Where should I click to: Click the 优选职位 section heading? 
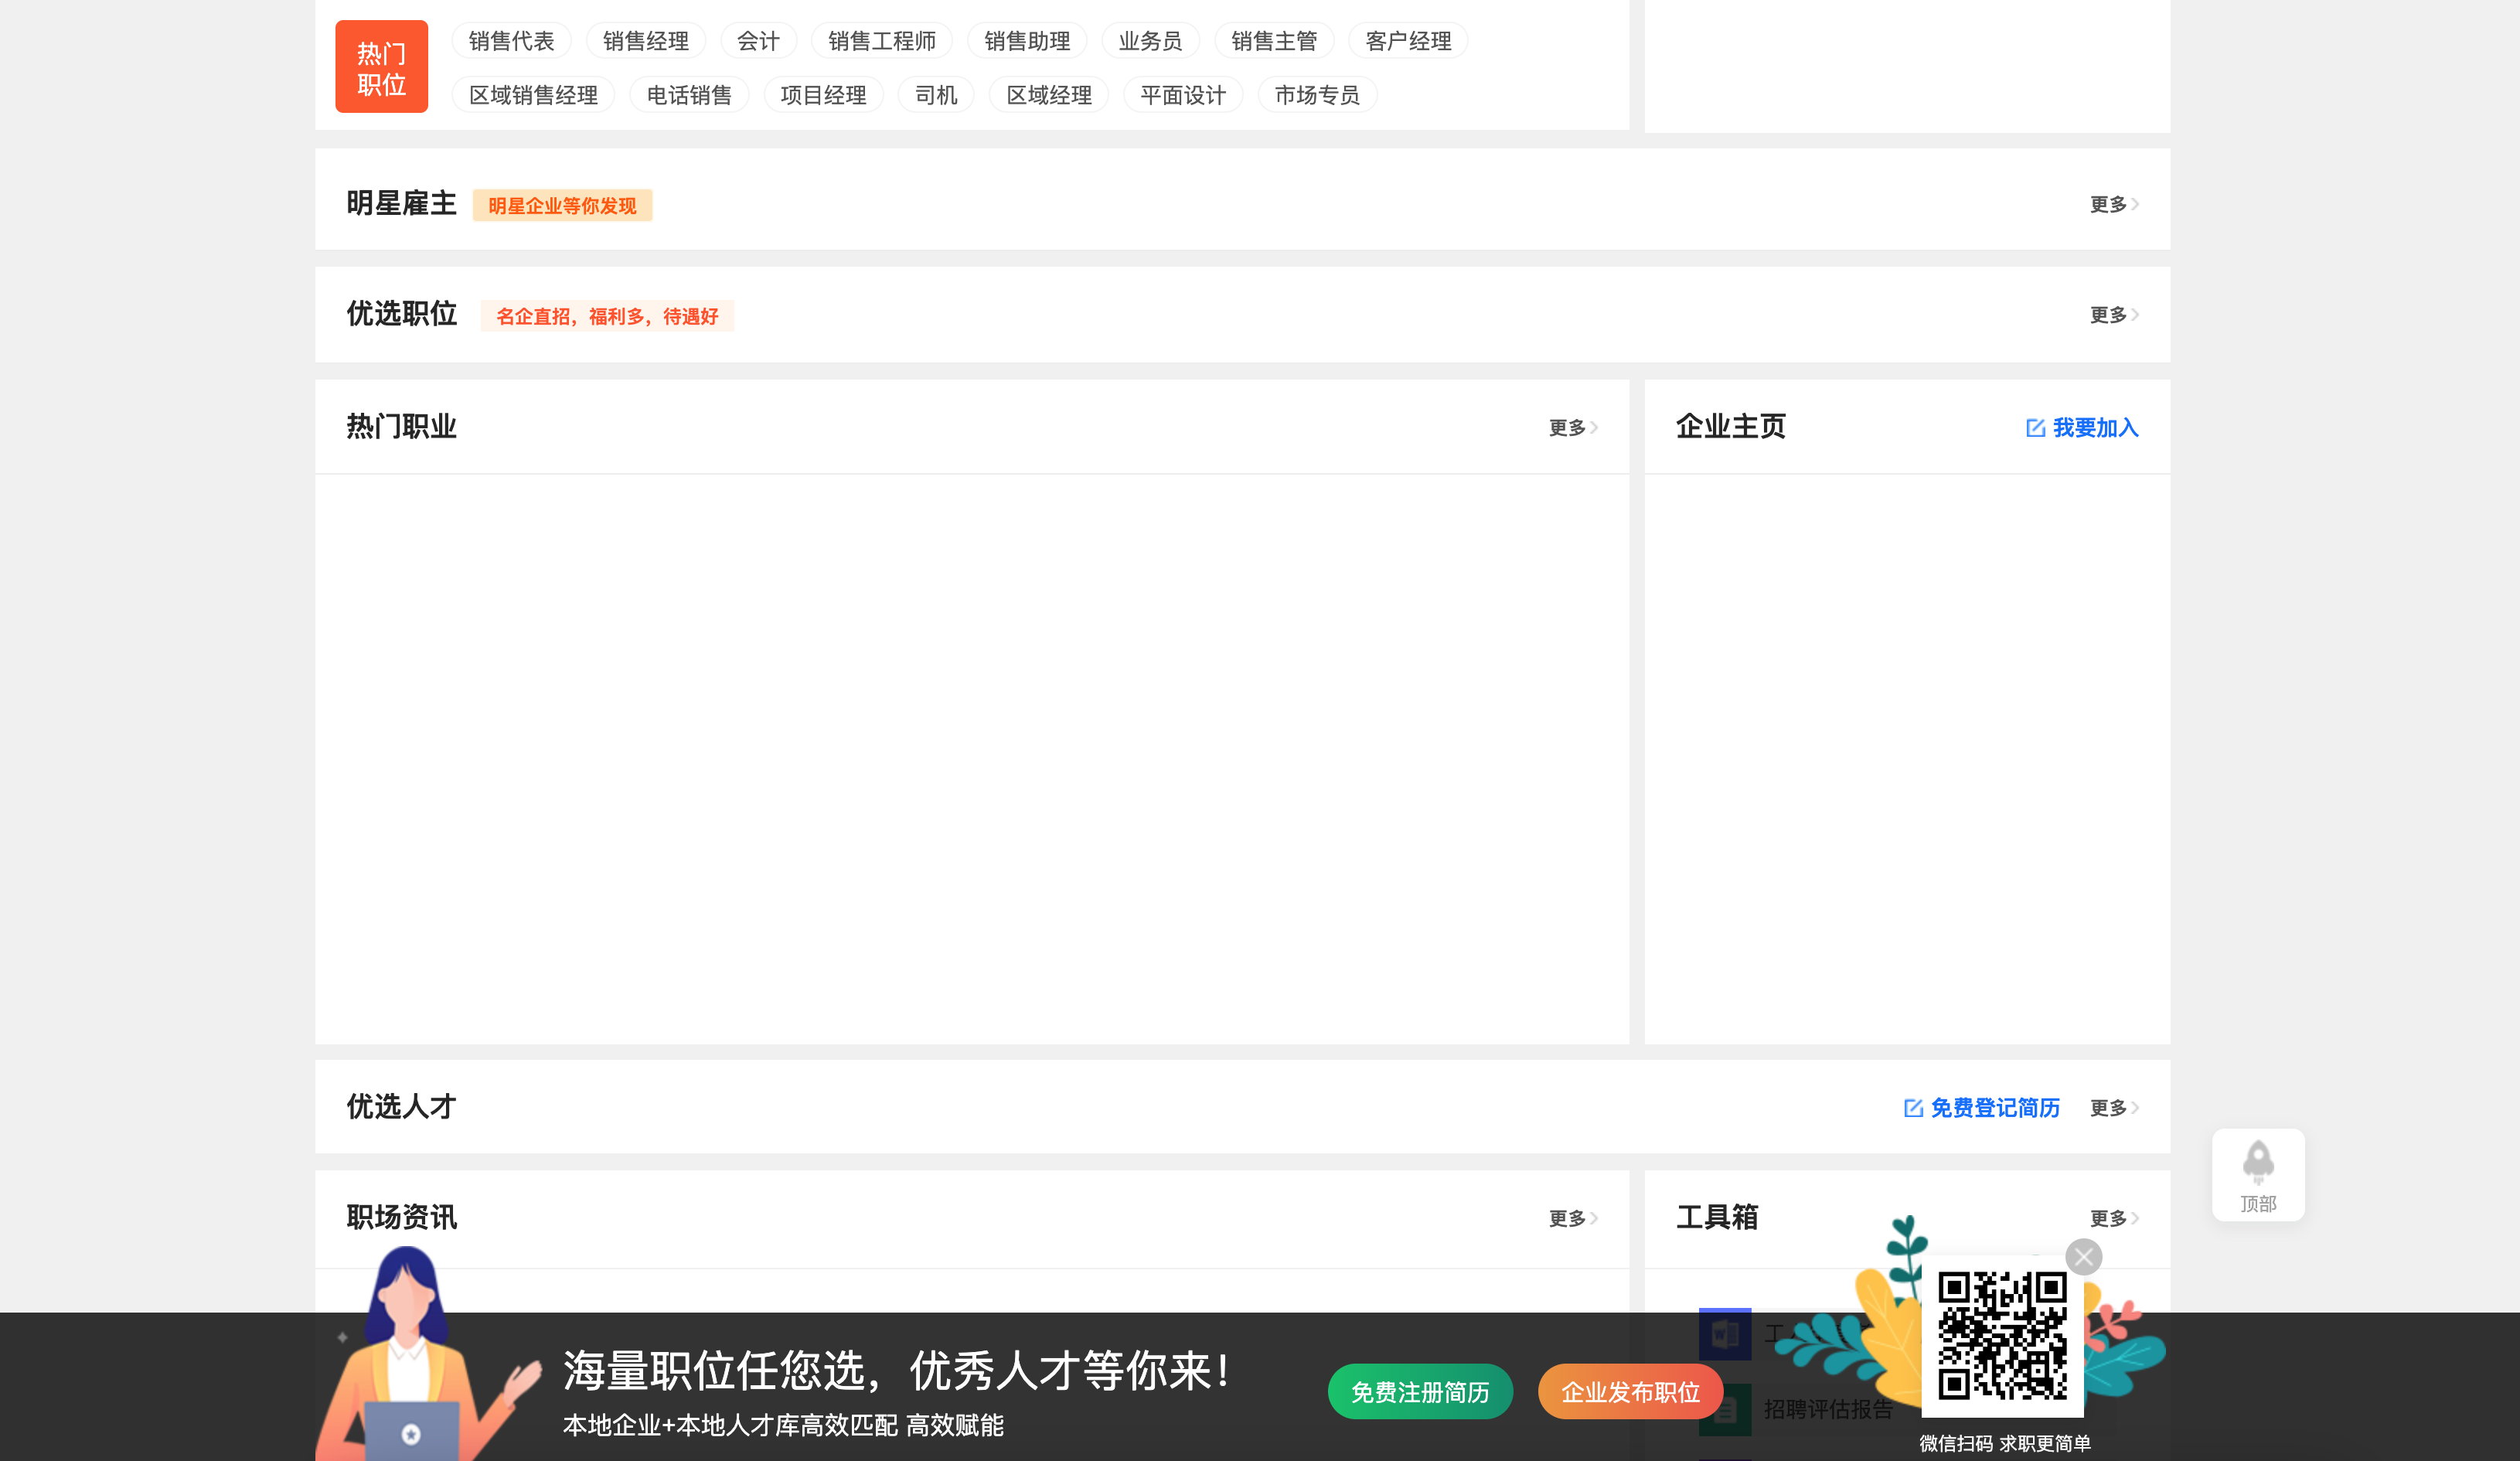[x=401, y=314]
